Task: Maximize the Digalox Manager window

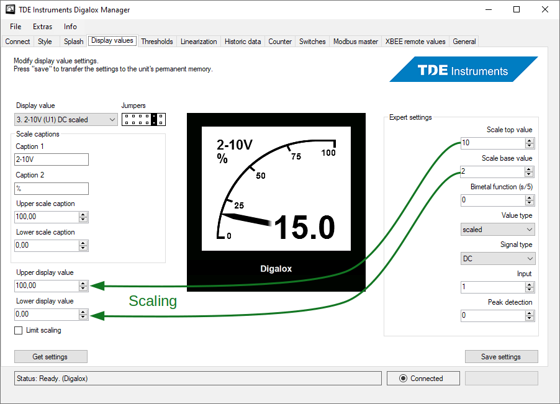Action: [x=517, y=10]
